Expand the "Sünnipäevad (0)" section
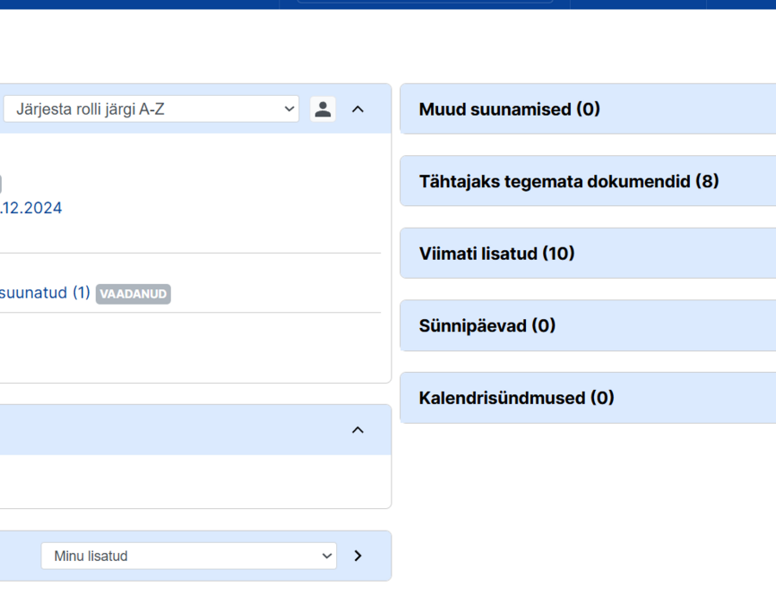Image resolution: width=776 pixels, height=604 pixels. coord(588,326)
